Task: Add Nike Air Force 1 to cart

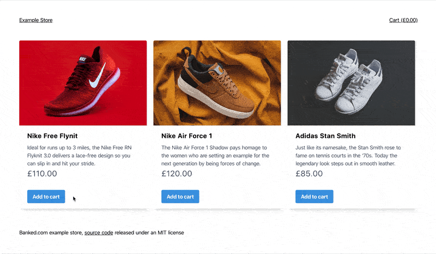Action: (x=180, y=196)
